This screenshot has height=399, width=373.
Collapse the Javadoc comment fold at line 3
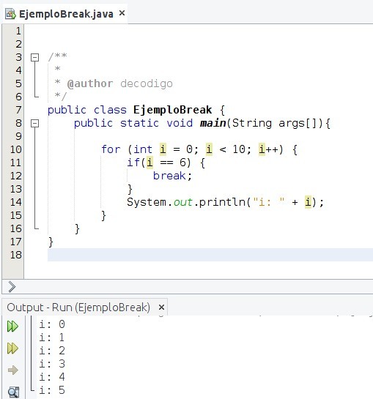[x=35, y=58]
